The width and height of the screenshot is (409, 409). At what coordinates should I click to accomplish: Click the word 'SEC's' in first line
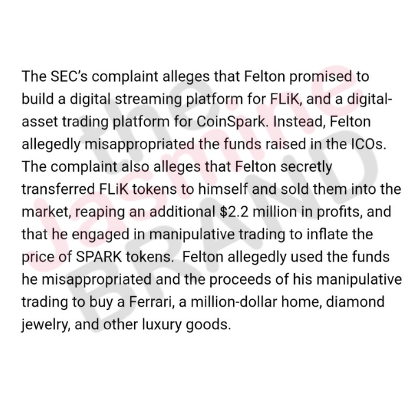[69, 76]
